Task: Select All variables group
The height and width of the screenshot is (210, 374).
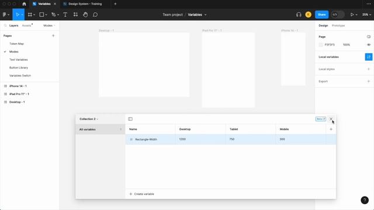Action: tap(100, 129)
